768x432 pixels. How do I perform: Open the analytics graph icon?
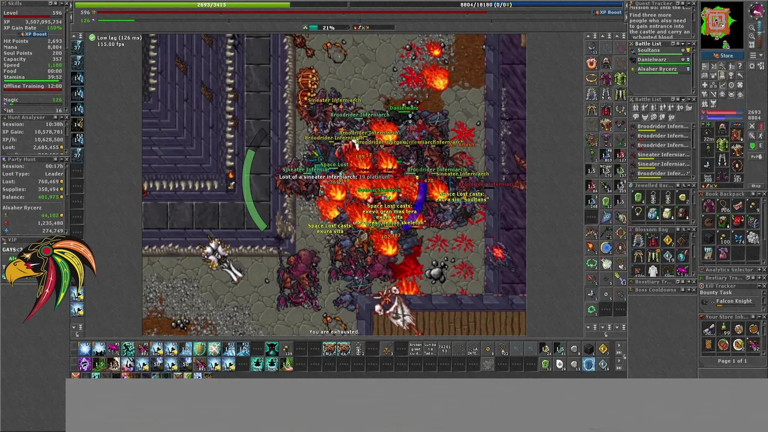(722, 85)
